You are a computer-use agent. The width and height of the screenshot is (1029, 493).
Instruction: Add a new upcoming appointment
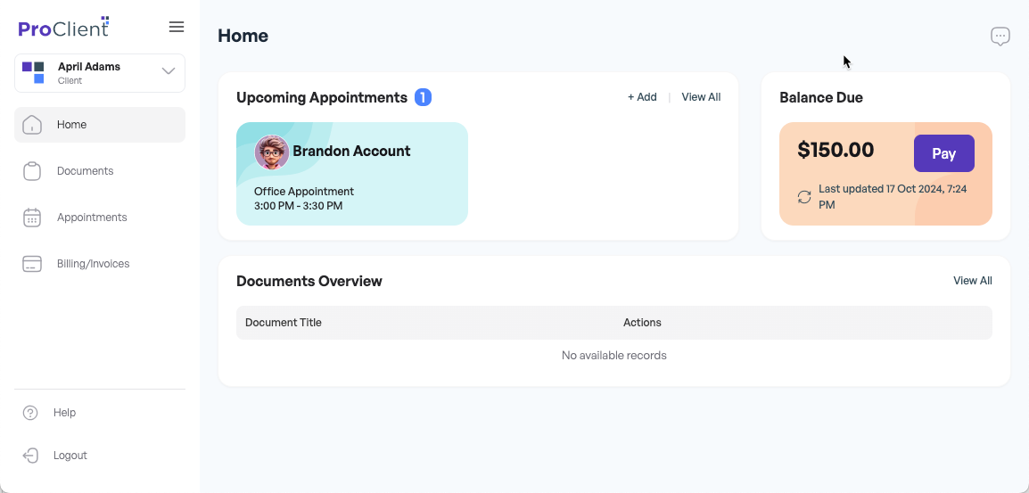pyautogui.click(x=642, y=97)
